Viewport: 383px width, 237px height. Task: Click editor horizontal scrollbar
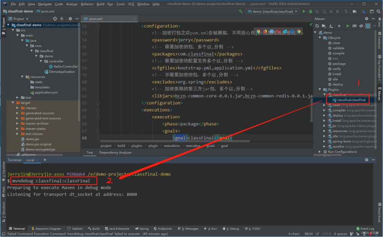click(x=175, y=141)
